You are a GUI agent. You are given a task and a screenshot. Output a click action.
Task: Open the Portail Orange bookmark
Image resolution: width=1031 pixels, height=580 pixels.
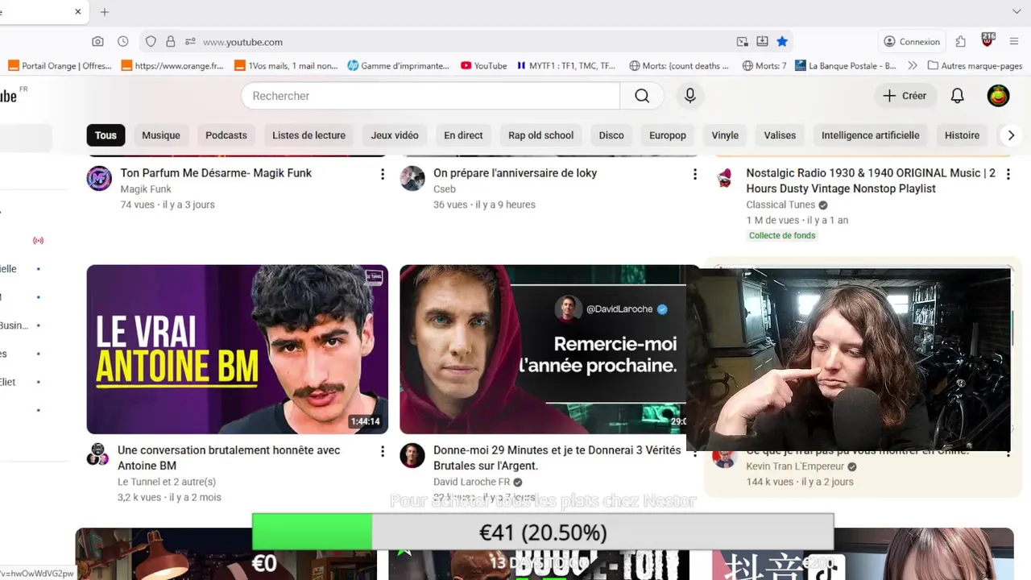tap(60, 66)
